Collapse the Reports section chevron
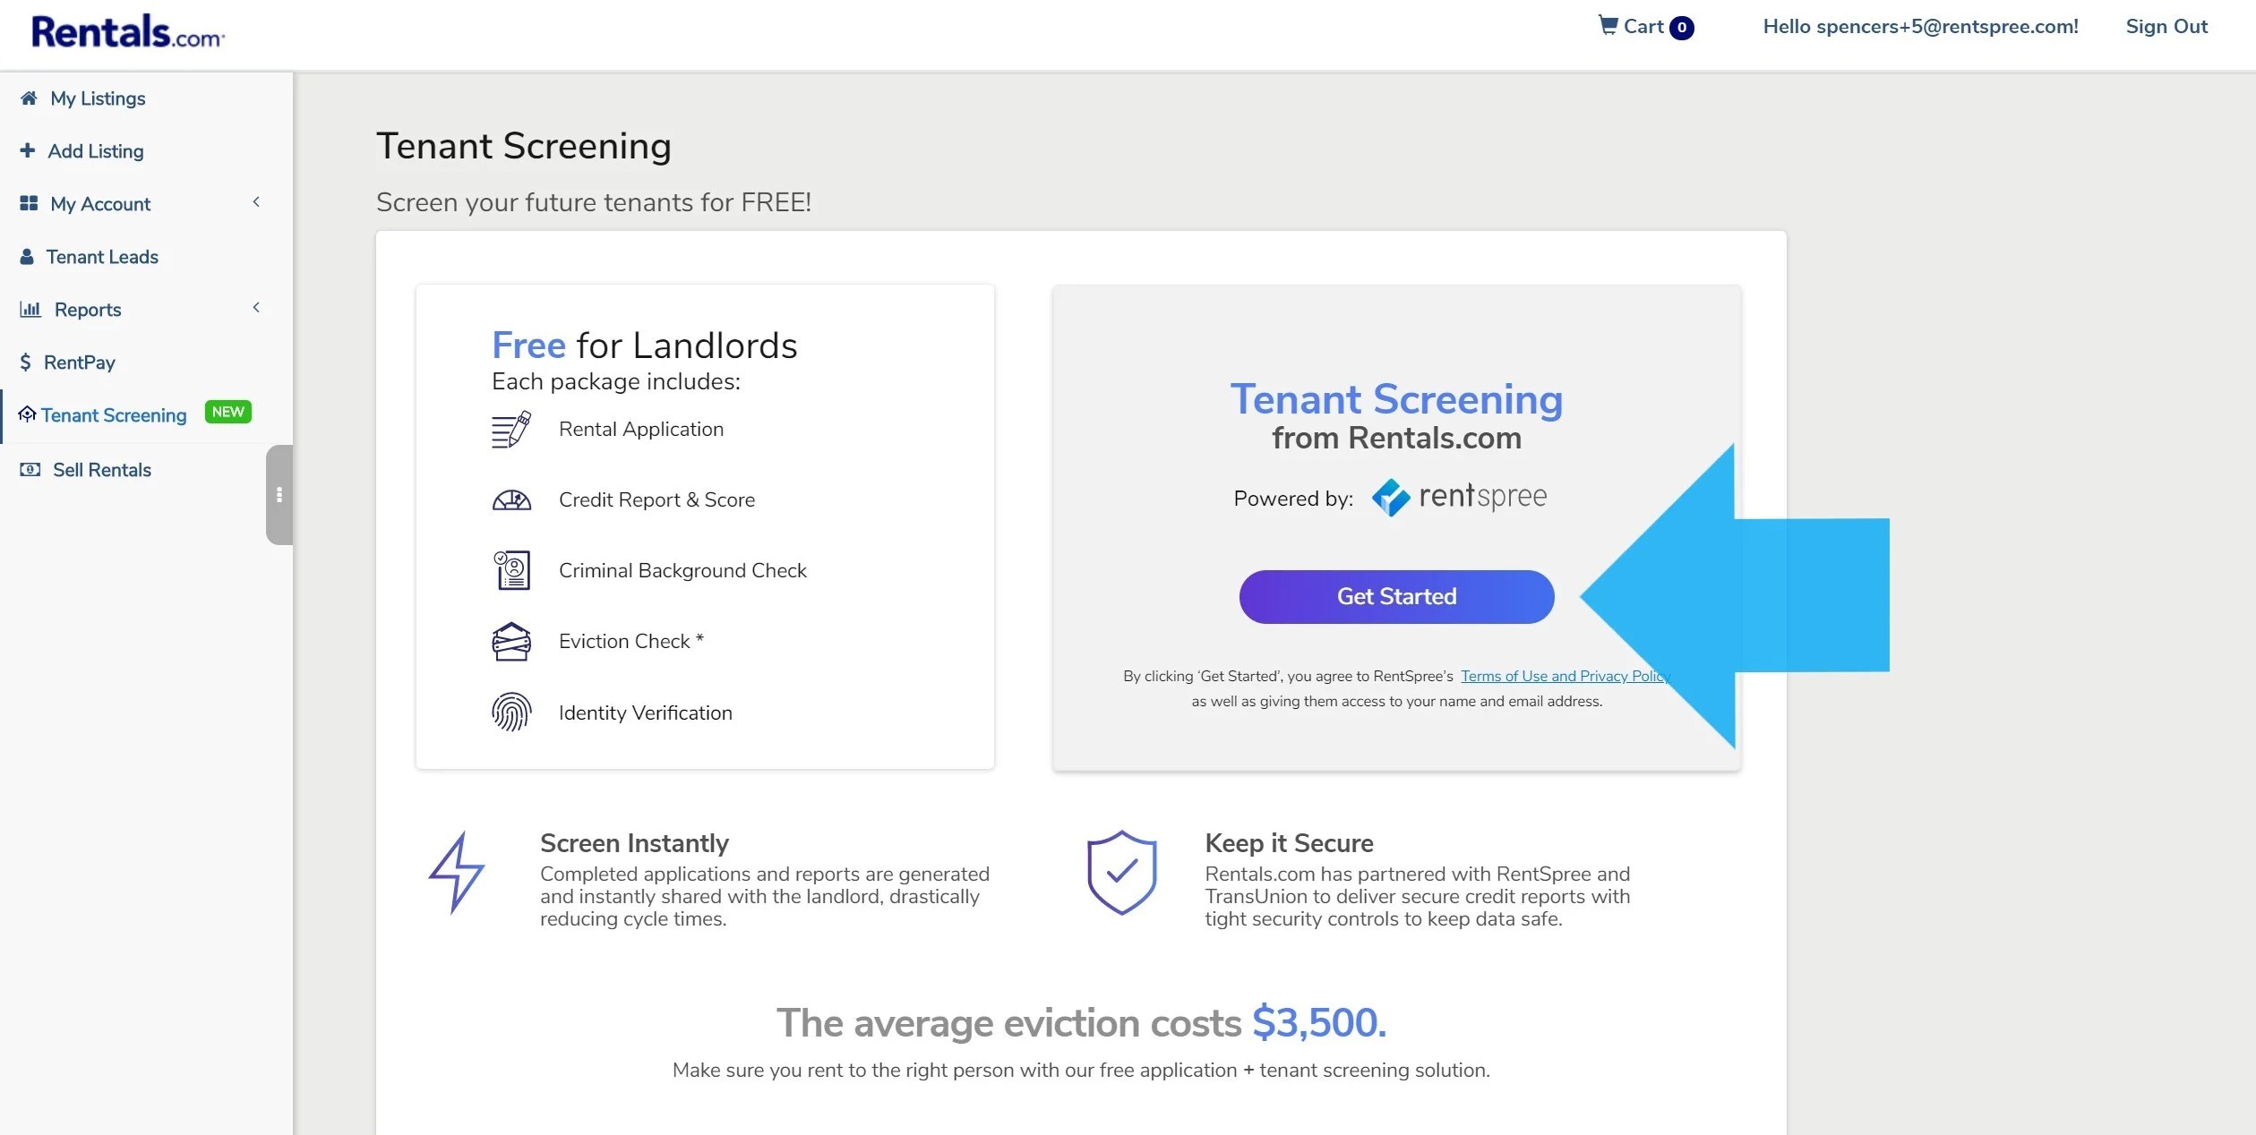The image size is (2256, 1135). tap(256, 307)
